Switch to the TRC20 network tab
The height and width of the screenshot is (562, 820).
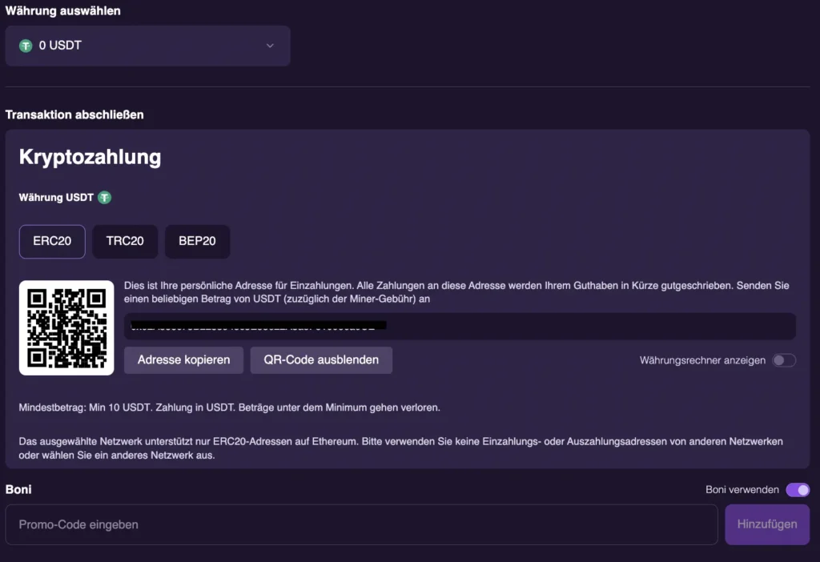point(125,241)
